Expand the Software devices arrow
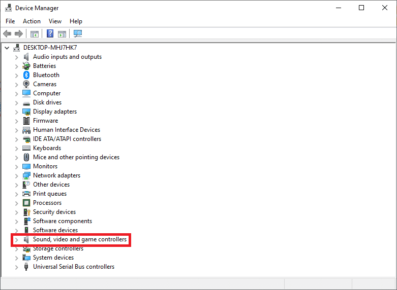This screenshot has width=397, height=290. point(17,230)
